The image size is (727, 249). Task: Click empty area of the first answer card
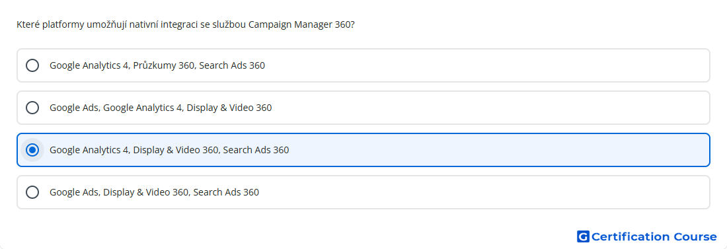tap(487, 65)
